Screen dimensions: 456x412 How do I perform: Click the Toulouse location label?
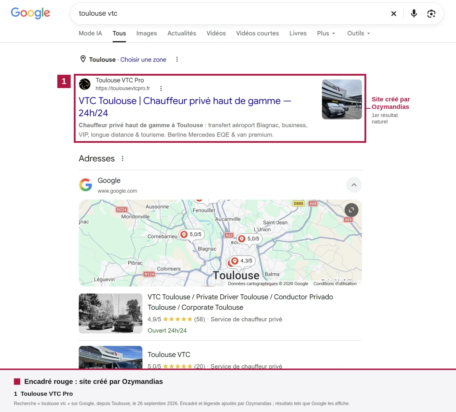pos(102,60)
